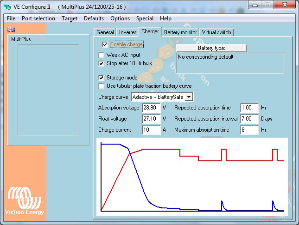The height and width of the screenshot is (225, 299).
Task: Minimize the VE Configure window
Action: click(255, 5)
